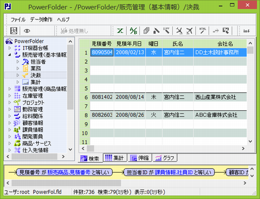Click the copy documents icon in the toolbar
This screenshot has width=260, height=199.
tap(146, 31)
